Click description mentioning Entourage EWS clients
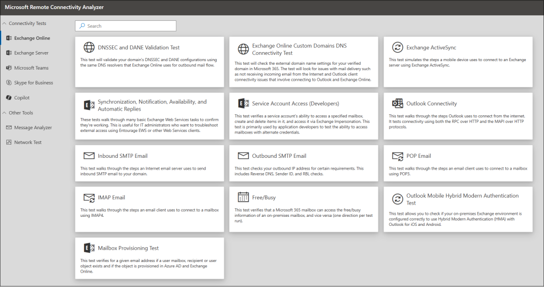Viewport: 544px width, 287px height. click(x=149, y=125)
